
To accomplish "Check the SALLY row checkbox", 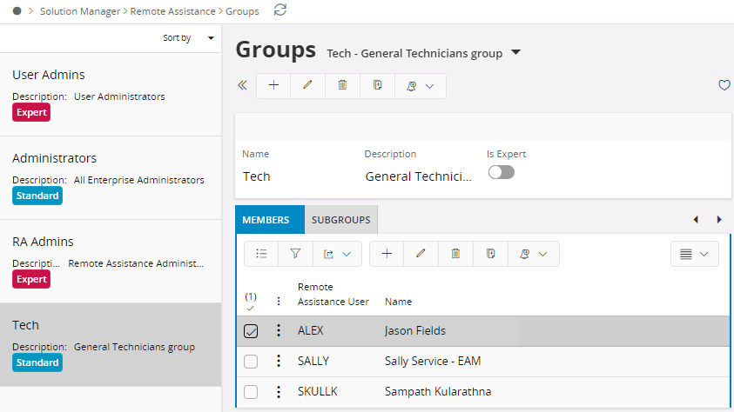I will click(251, 362).
